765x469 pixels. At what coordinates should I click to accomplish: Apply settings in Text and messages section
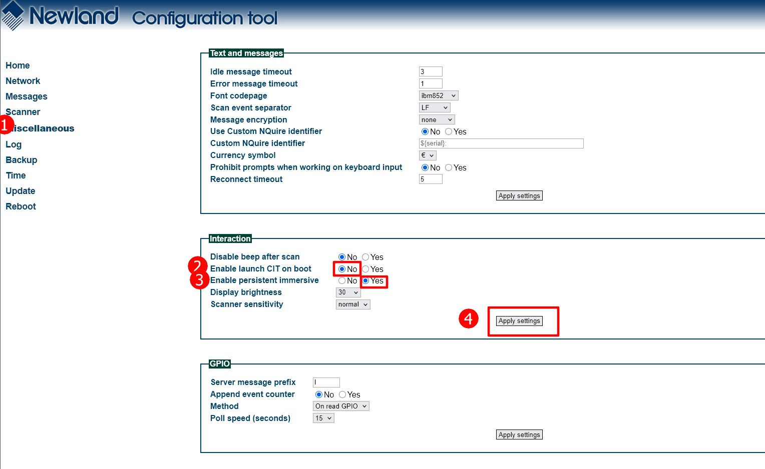[x=519, y=196]
